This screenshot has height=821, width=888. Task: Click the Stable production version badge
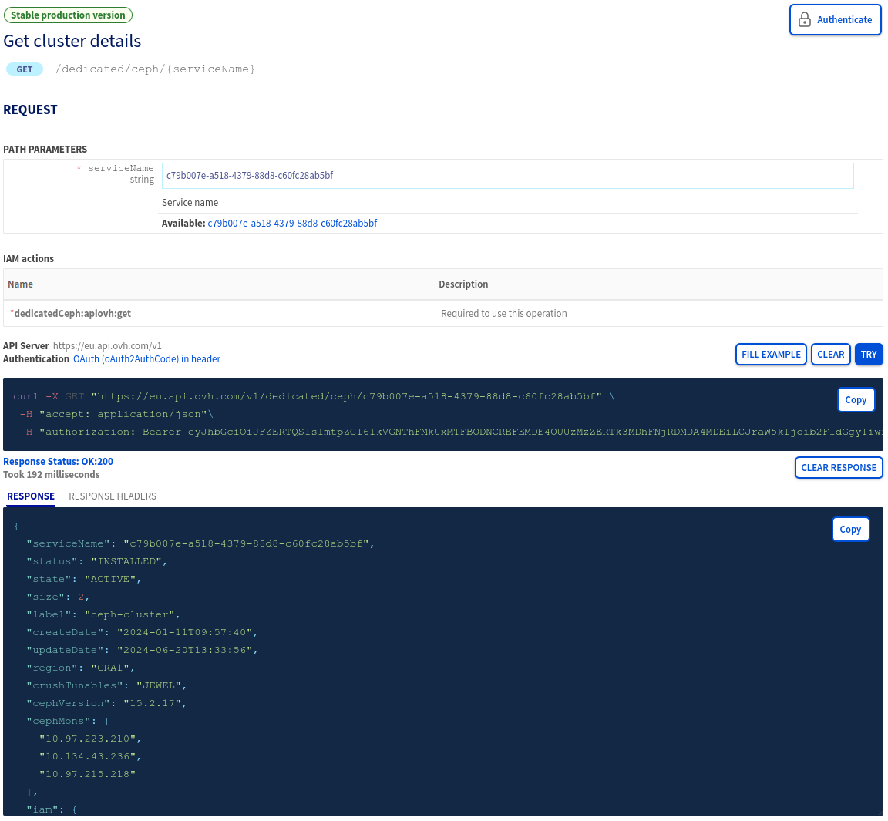68,15
